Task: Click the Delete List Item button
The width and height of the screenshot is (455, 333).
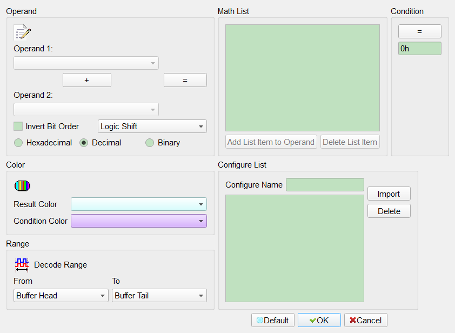Action: click(350, 142)
